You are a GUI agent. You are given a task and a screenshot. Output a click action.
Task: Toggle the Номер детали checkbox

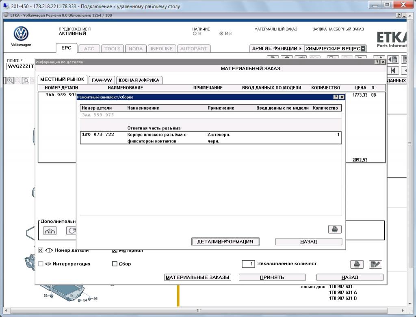41,250
